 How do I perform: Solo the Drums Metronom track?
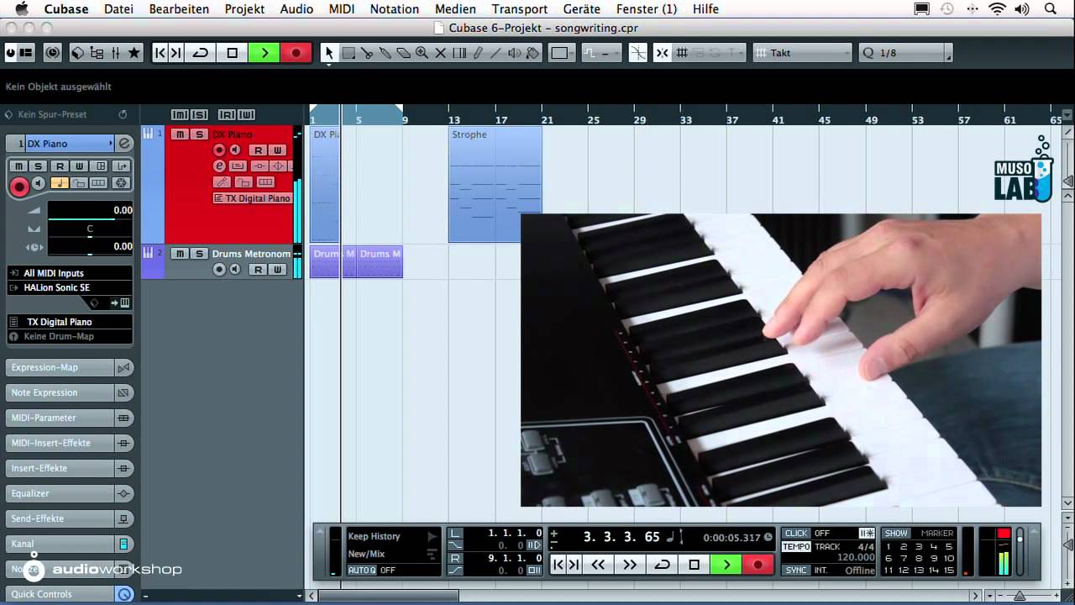click(x=199, y=254)
